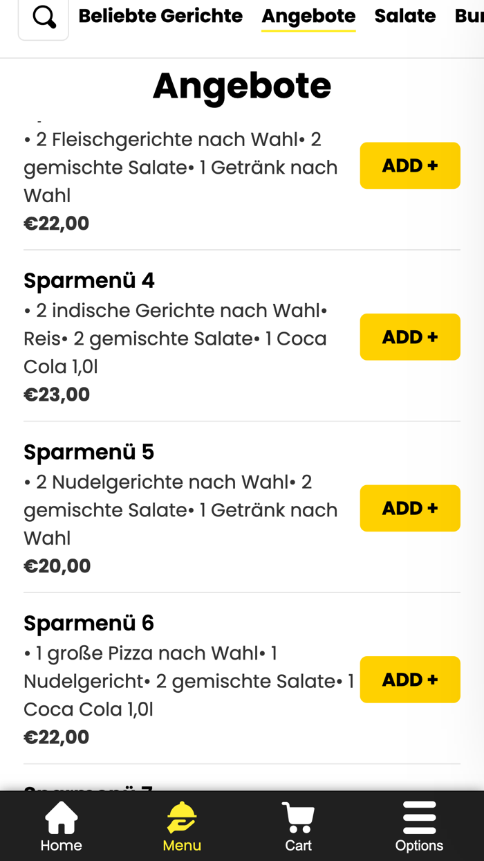Select the highlighted Angebote tab
The height and width of the screenshot is (861, 484).
(308, 15)
